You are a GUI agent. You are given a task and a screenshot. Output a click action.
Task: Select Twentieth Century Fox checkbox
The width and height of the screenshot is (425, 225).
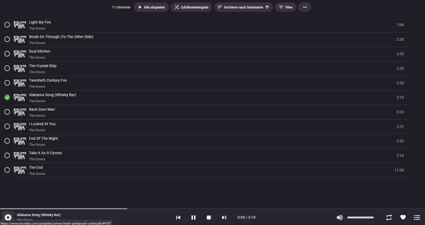click(7, 83)
